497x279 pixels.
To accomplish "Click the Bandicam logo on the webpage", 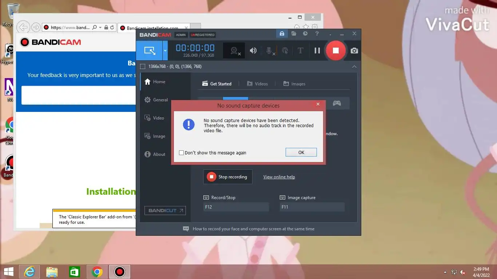I will (x=51, y=42).
